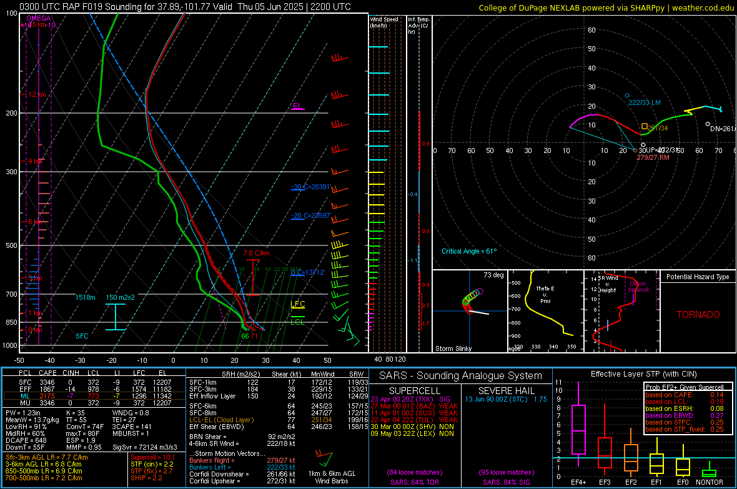The height and width of the screenshot is (489, 737).
Task: Click the 700-500mb LR = 7.2 C/km line
Action: click(x=44, y=478)
